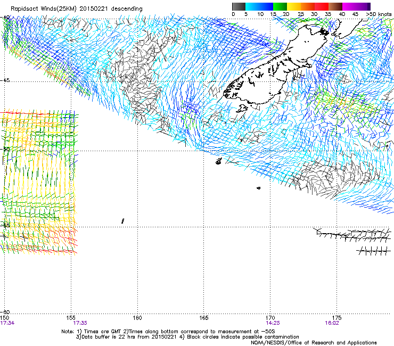Click the note line starting 'Note: 1) Times are GMT'
This screenshot has width=394, height=346.
168,332
